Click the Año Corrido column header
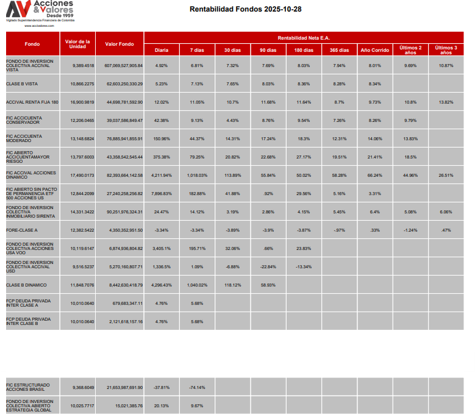The height and width of the screenshot is (414, 475). pos(374,50)
